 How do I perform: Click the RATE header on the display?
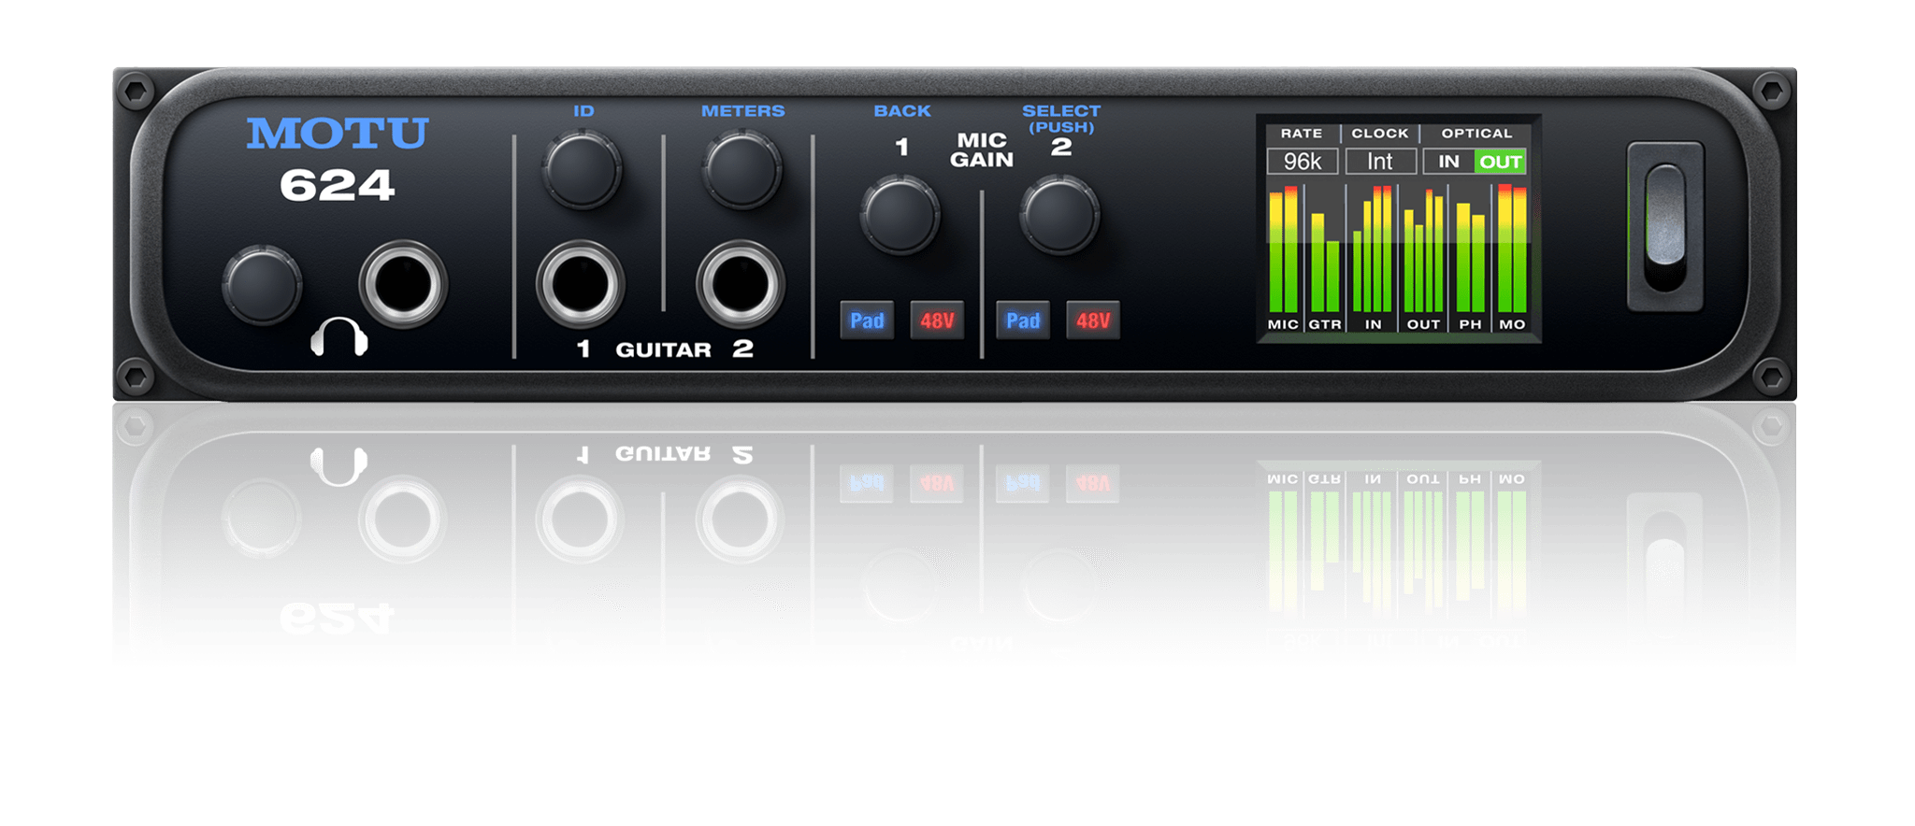coord(1302,134)
